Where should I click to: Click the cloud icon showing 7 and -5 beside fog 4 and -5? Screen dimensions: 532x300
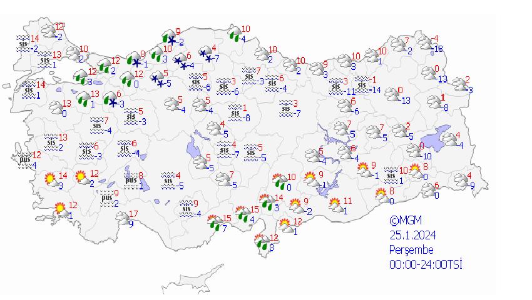(x=223, y=179)
